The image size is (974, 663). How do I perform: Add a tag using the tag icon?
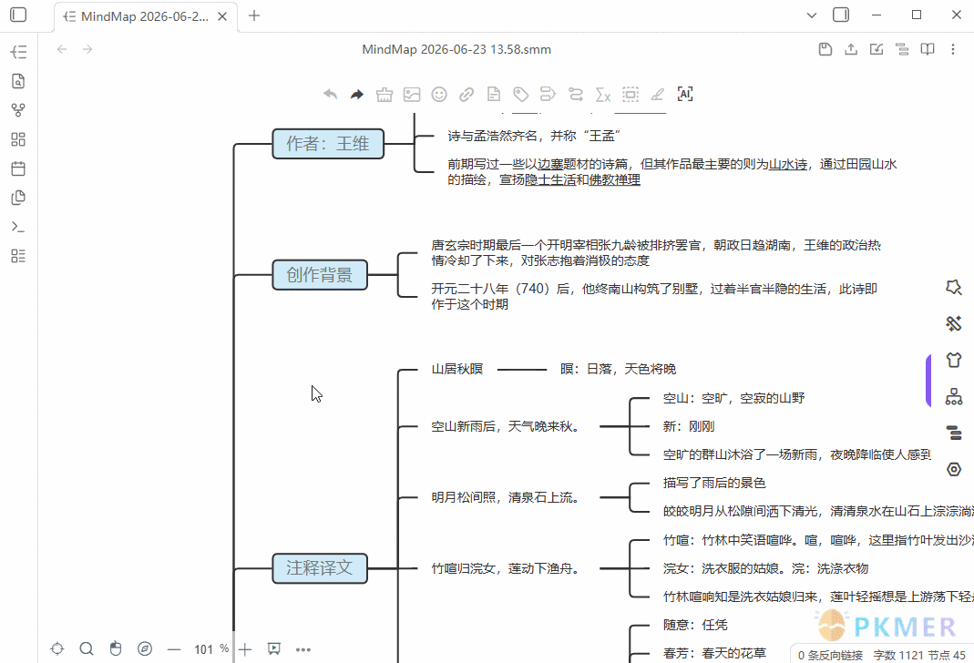click(521, 95)
